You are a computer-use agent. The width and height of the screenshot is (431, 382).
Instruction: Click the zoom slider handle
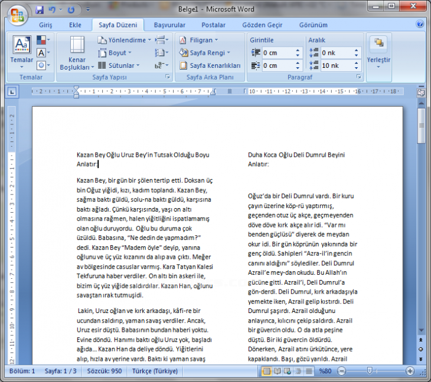(370, 371)
